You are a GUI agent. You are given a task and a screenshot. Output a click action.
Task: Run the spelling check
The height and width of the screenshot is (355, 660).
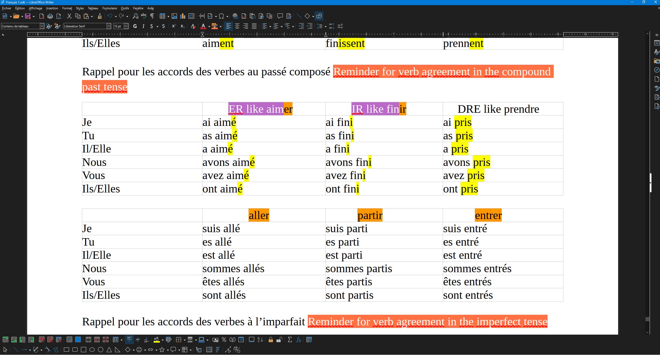coord(144,16)
